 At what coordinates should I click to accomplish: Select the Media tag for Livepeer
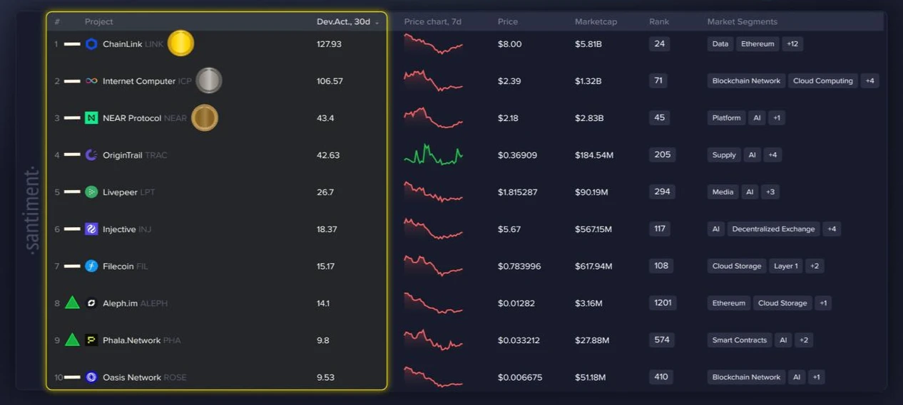(x=723, y=192)
